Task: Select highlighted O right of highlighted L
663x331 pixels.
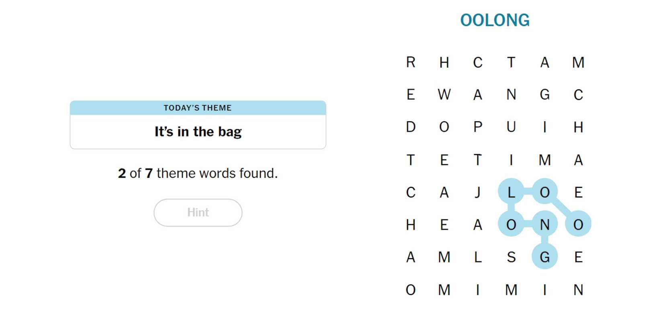Action: 544,192
